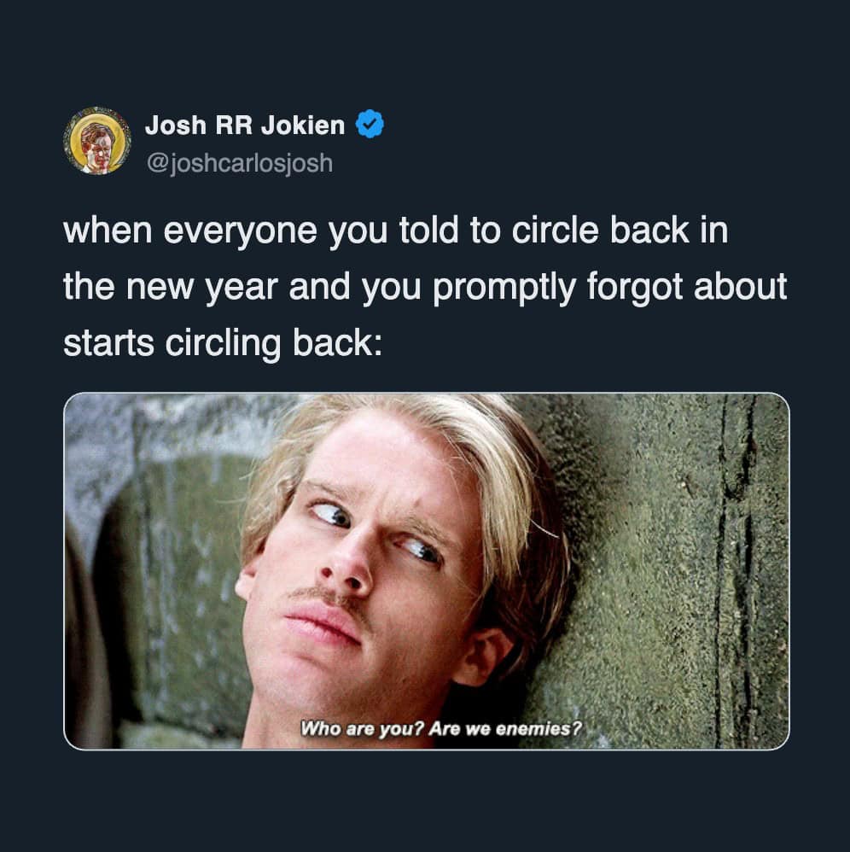
Task: Click the man's eye looking sideways
Action: click(x=331, y=513)
